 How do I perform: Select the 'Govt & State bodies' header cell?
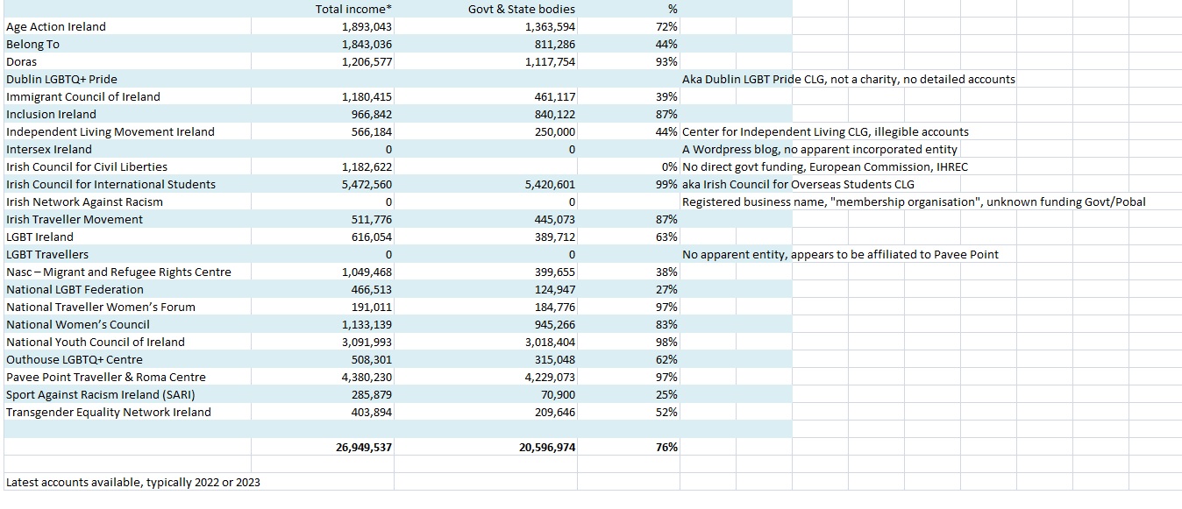point(486,9)
